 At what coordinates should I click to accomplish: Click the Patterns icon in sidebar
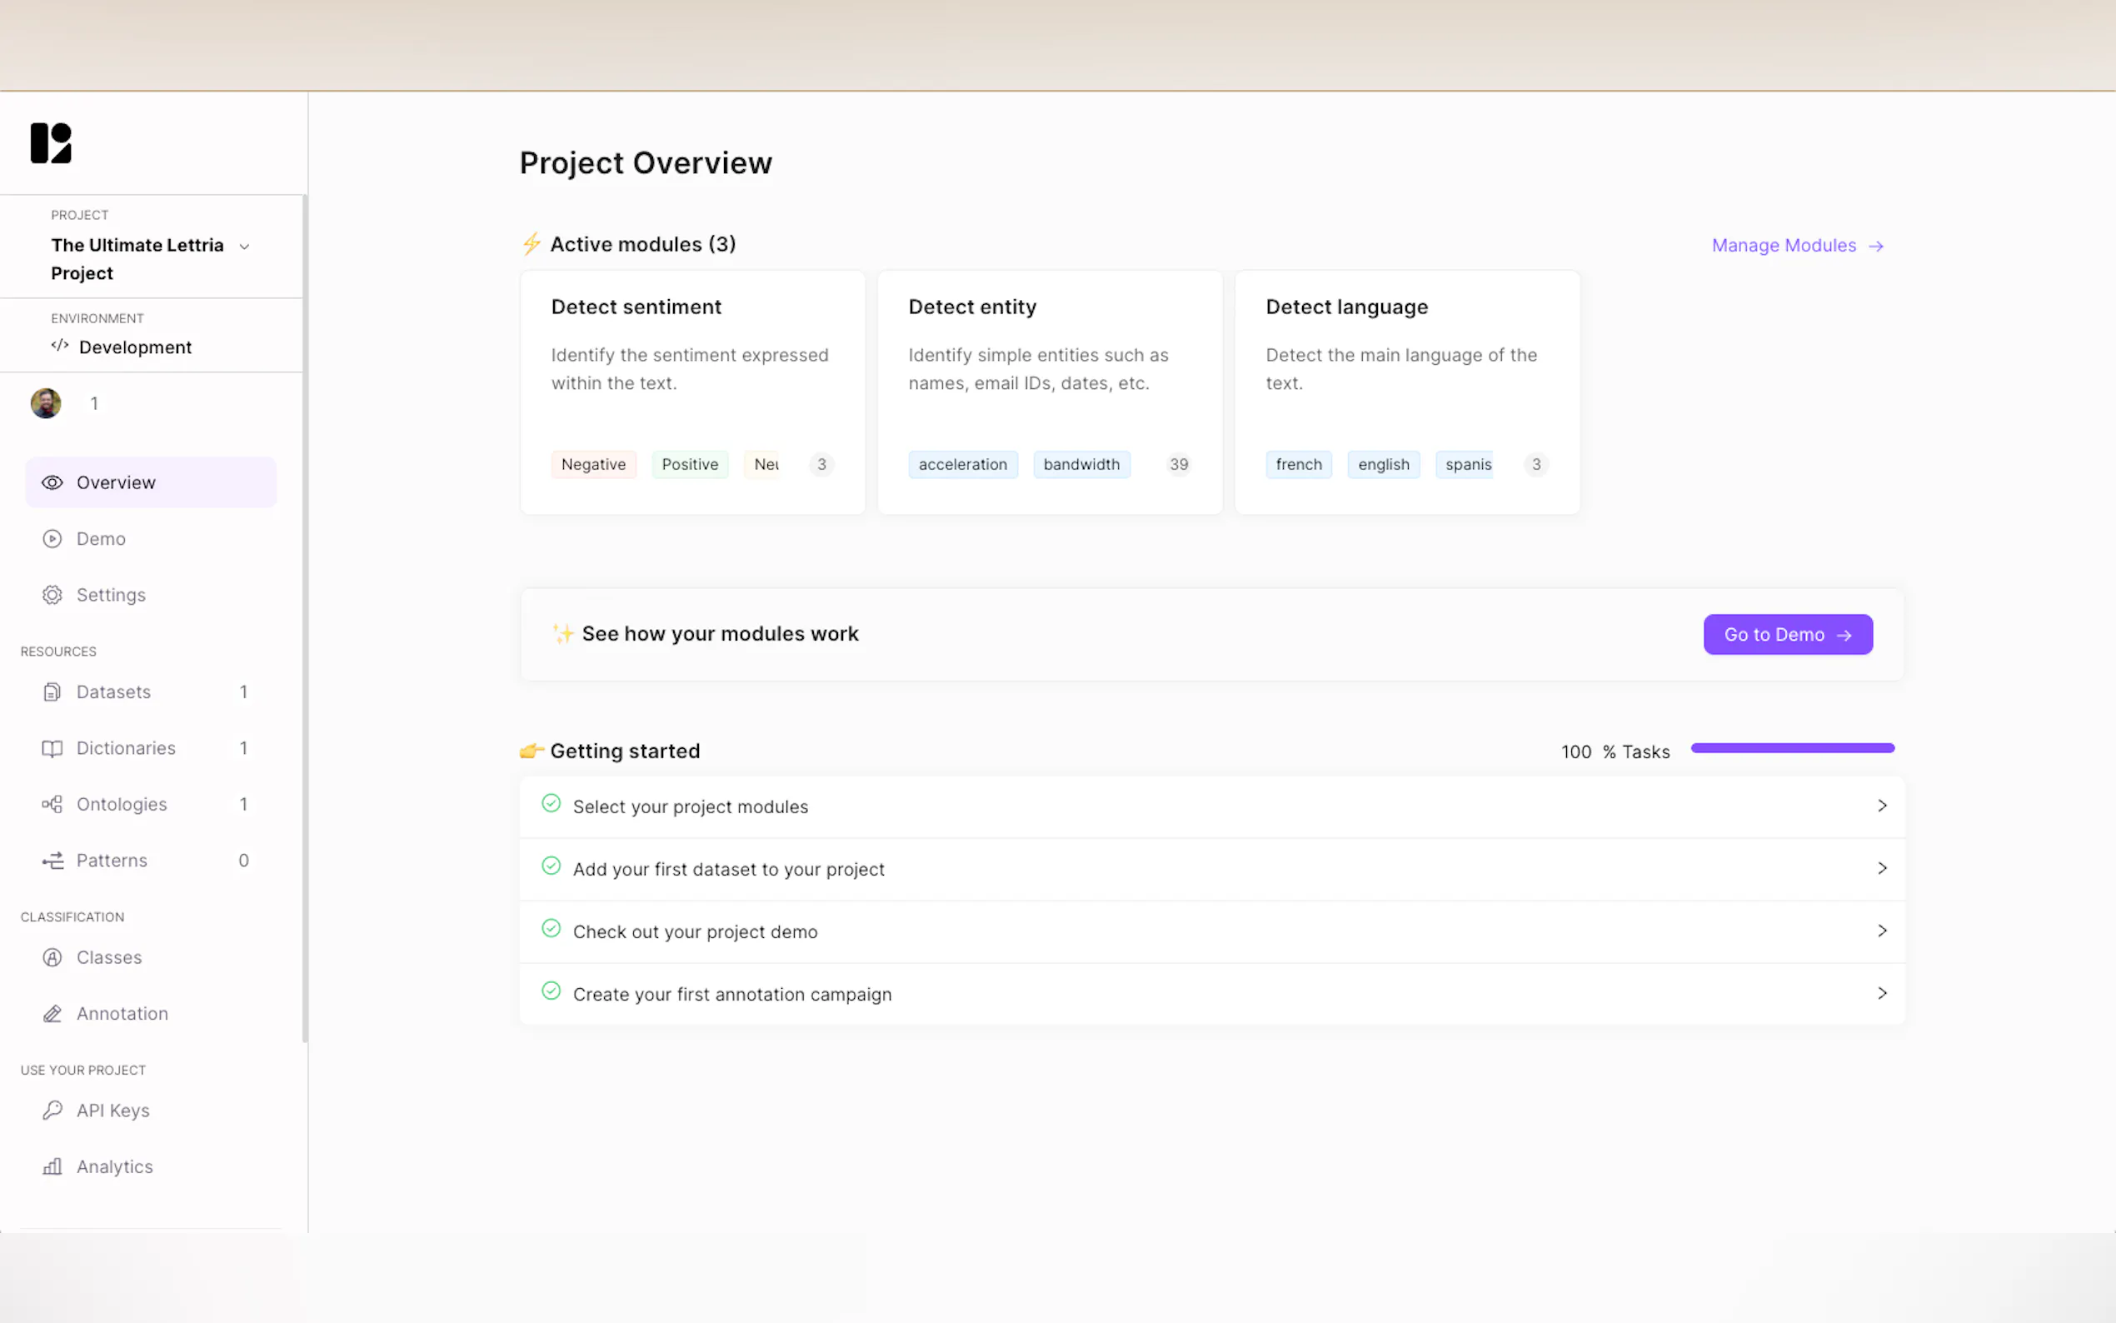pos(52,860)
